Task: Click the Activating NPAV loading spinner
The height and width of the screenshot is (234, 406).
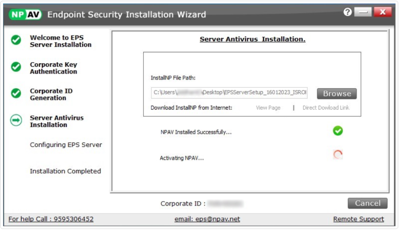Action: tap(338, 155)
